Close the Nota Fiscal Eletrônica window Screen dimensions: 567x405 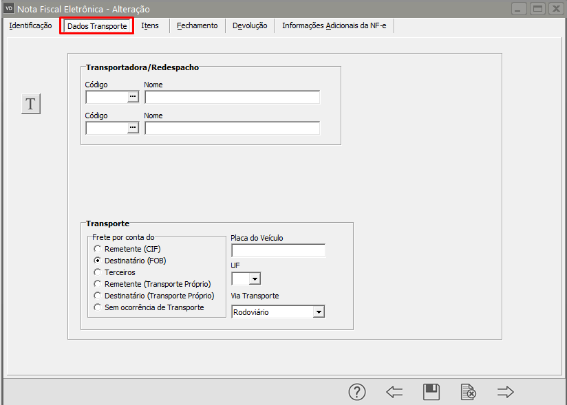[556, 9]
